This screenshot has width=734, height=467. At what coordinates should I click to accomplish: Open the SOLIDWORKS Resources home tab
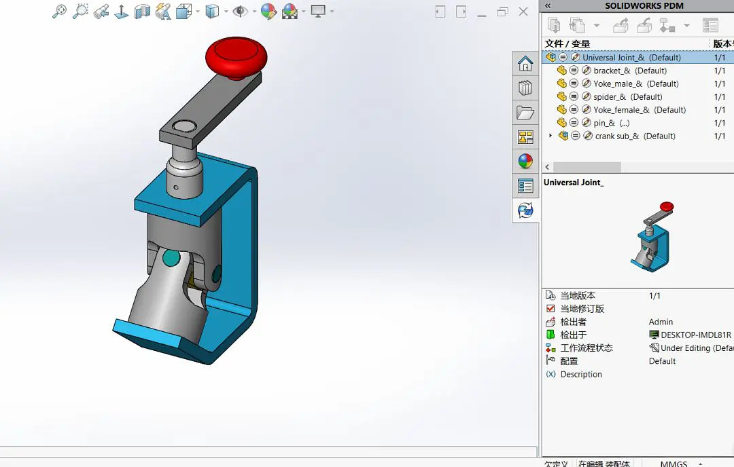(525, 64)
